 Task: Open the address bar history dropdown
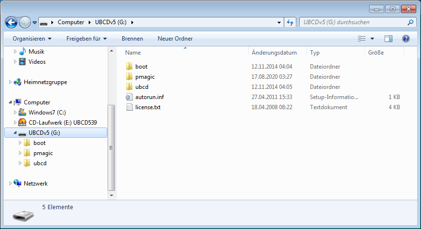279,22
